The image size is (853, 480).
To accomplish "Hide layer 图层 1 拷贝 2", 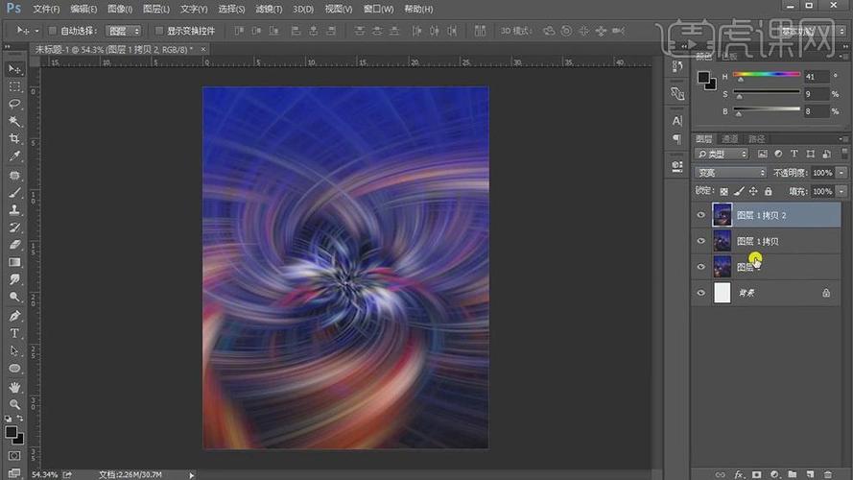I will (701, 215).
